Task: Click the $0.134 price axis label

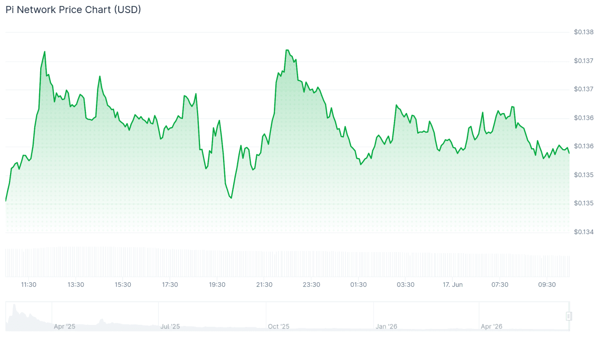Action: (583, 232)
